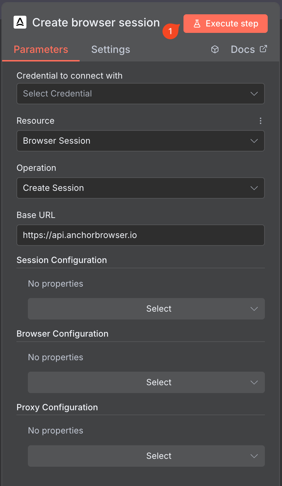Click No properties text under Browser Configuration
Viewport: 282px width, 486px height.
(56, 357)
